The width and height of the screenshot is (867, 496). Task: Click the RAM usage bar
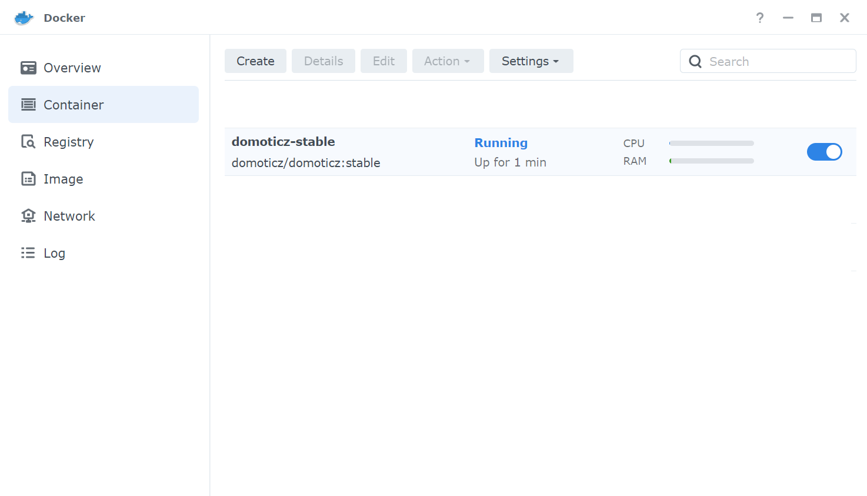712,161
